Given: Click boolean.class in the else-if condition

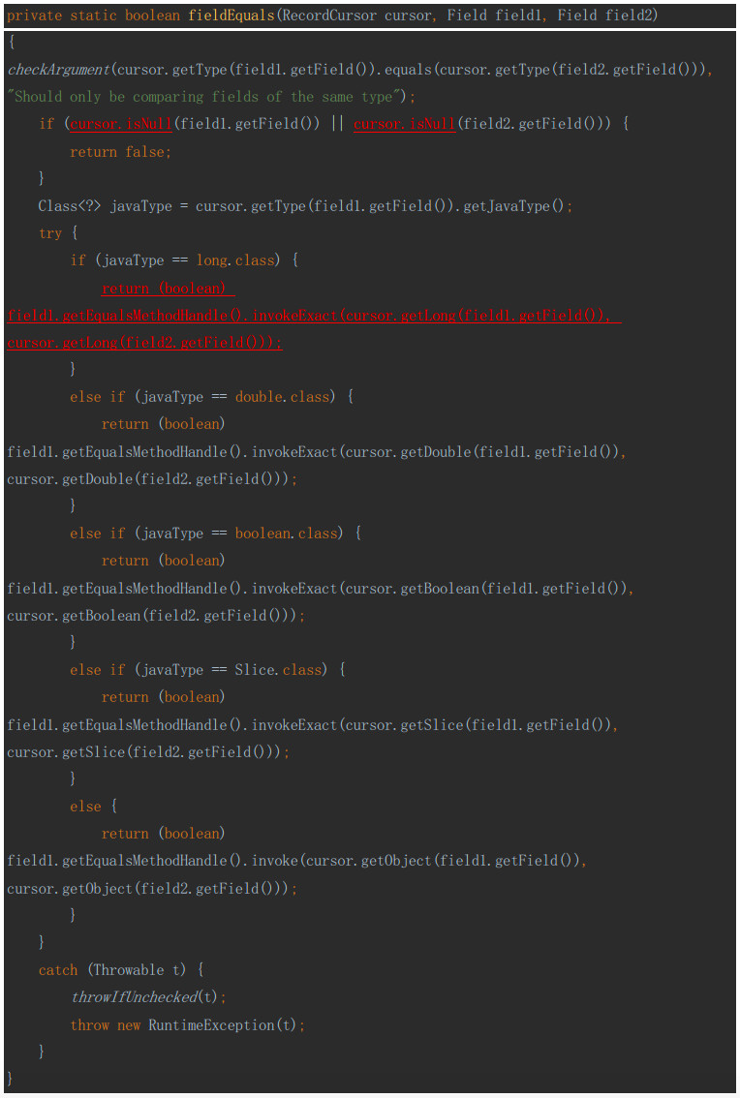Looking at the screenshot, I should point(286,534).
